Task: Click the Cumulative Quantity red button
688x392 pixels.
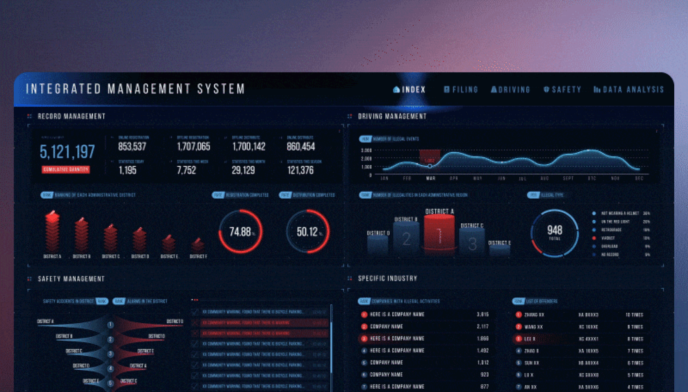Action: 66,170
